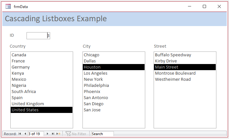The image size is (229, 139).
Task: Click the Street label
Action: pos(160,46)
